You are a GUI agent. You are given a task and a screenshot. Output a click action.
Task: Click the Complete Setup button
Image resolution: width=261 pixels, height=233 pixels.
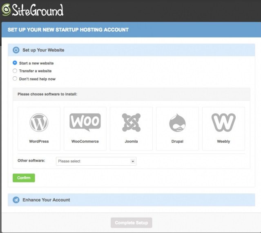coord(132,223)
